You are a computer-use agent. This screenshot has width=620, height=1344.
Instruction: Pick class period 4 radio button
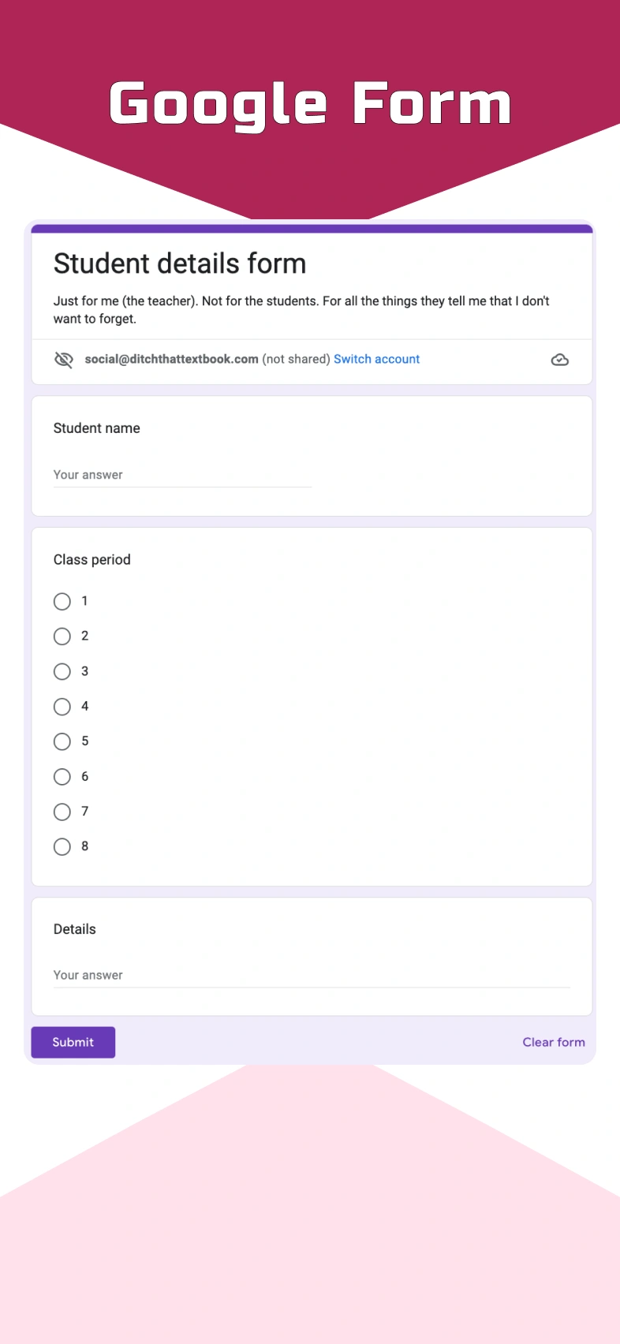tap(62, 707)
